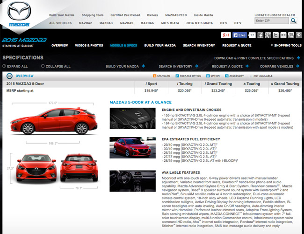Click arrow beside Compare Vehicles
This screenshot has width=304, height=234.
298,66
